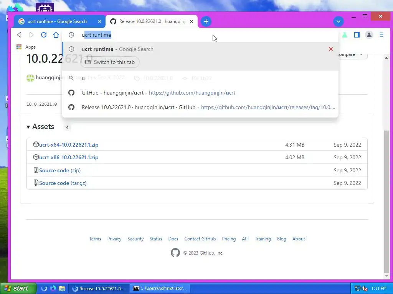Image resolution: width=393 pixels, height=294 pixels.
Task: Open the browser main menu
Action: [x=381, y=35]
